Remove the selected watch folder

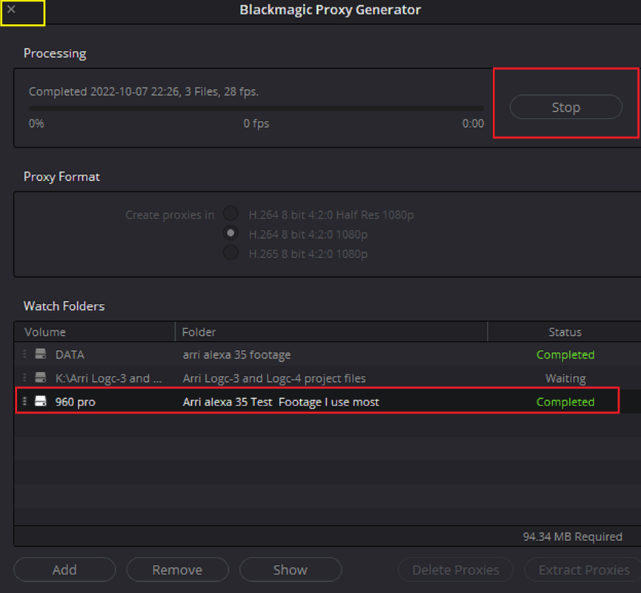pos(177,569)
